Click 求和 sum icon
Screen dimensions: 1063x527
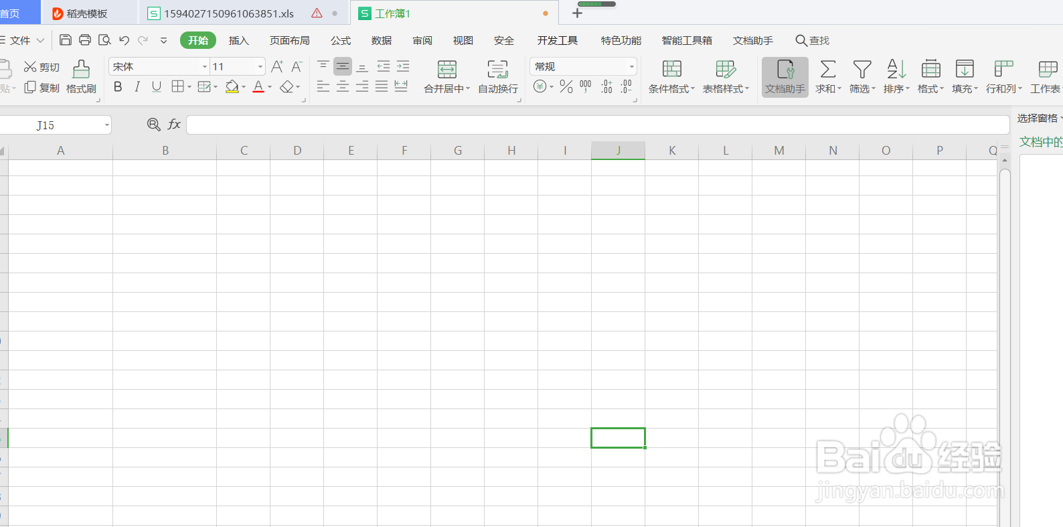click(x=828, y=76)
